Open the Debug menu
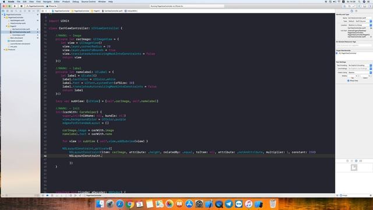This screenshot has height=210, width=373. [75, 2]
